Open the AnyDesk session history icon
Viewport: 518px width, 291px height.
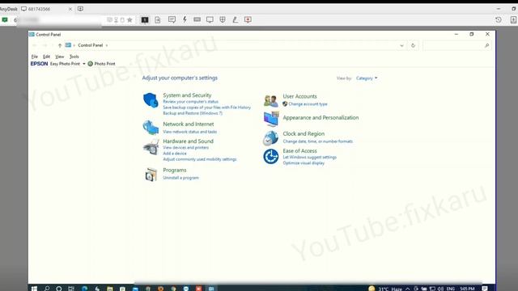coord(499,19)
